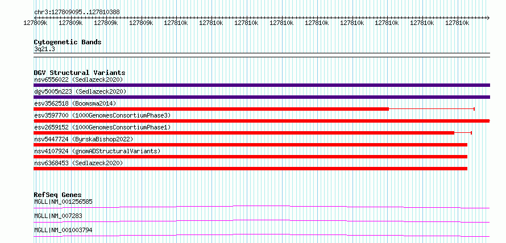This screenshot has width=506, height=243.
Task: Click the red bar of esv3597700
Action: click(262, 121)
